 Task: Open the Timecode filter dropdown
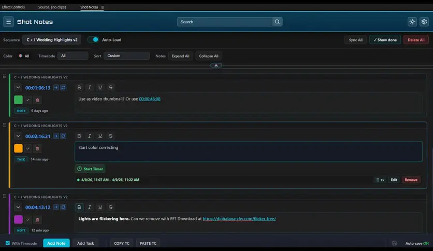[73, 56]
